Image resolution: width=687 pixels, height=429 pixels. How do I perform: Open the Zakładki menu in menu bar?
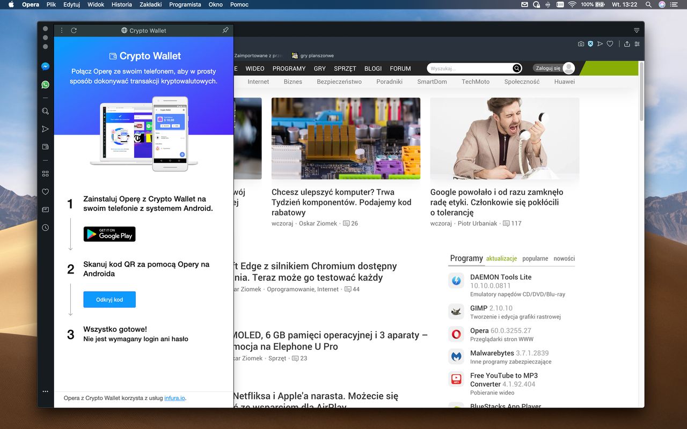pyautogui.click(x=150, y=4)
